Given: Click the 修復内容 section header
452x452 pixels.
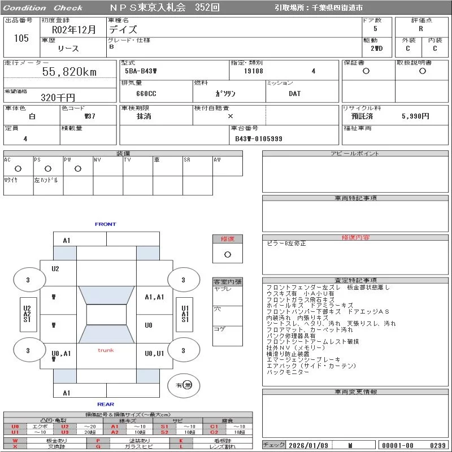Looking at the screenshot, I should 356,238.
